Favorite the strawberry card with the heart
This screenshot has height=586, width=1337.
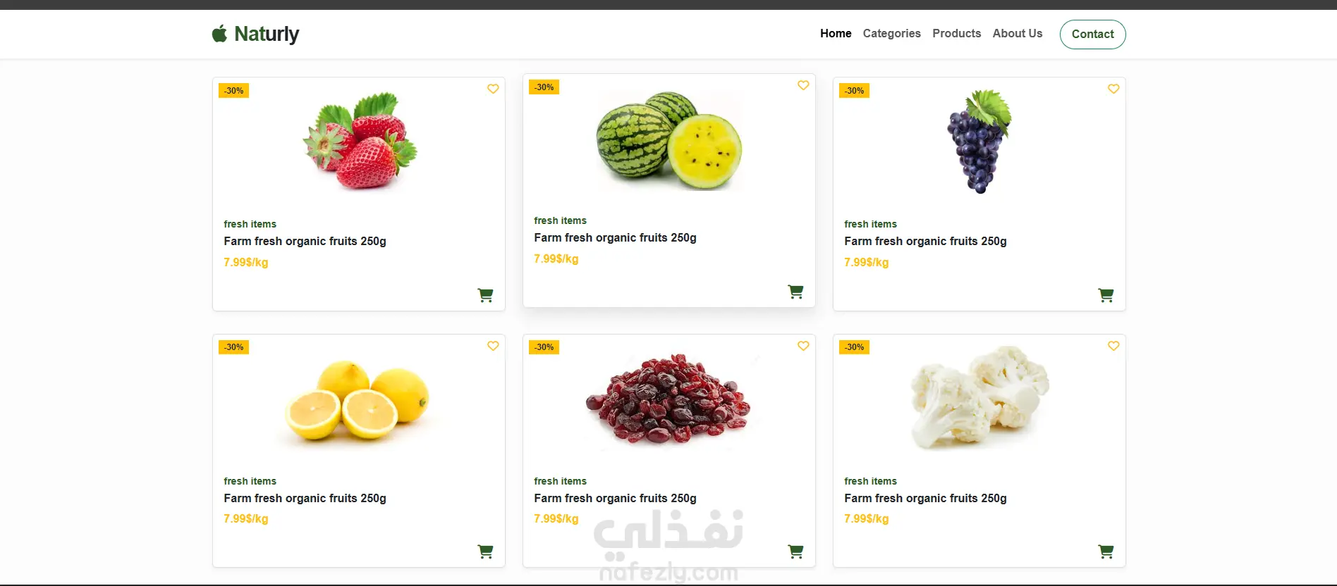click(493, 89)
